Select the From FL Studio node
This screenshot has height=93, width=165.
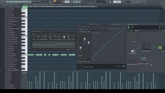click(x=133, y=51)
